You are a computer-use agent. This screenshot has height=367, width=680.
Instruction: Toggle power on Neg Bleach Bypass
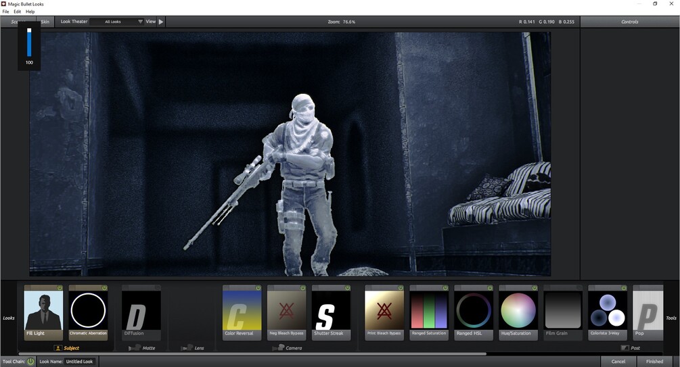[x=303, y=288]
